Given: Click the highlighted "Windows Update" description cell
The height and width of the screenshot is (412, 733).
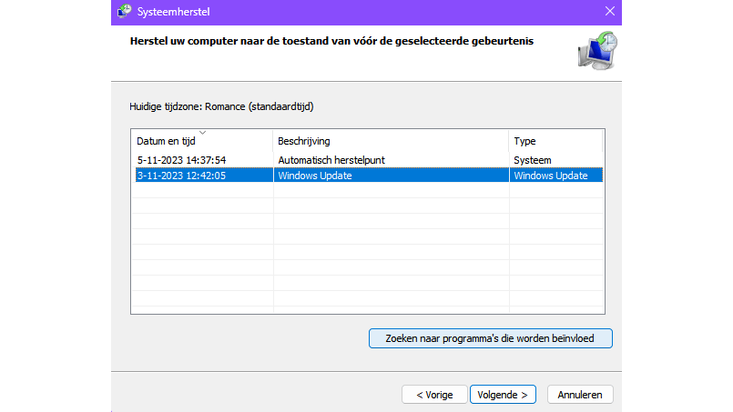Looking at the screenshot, I should [x=315, y=176].
